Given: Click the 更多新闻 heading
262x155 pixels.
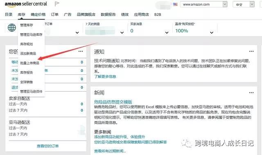Looking at the screenshot, I should pyautogui.click(x=103, y=132).
